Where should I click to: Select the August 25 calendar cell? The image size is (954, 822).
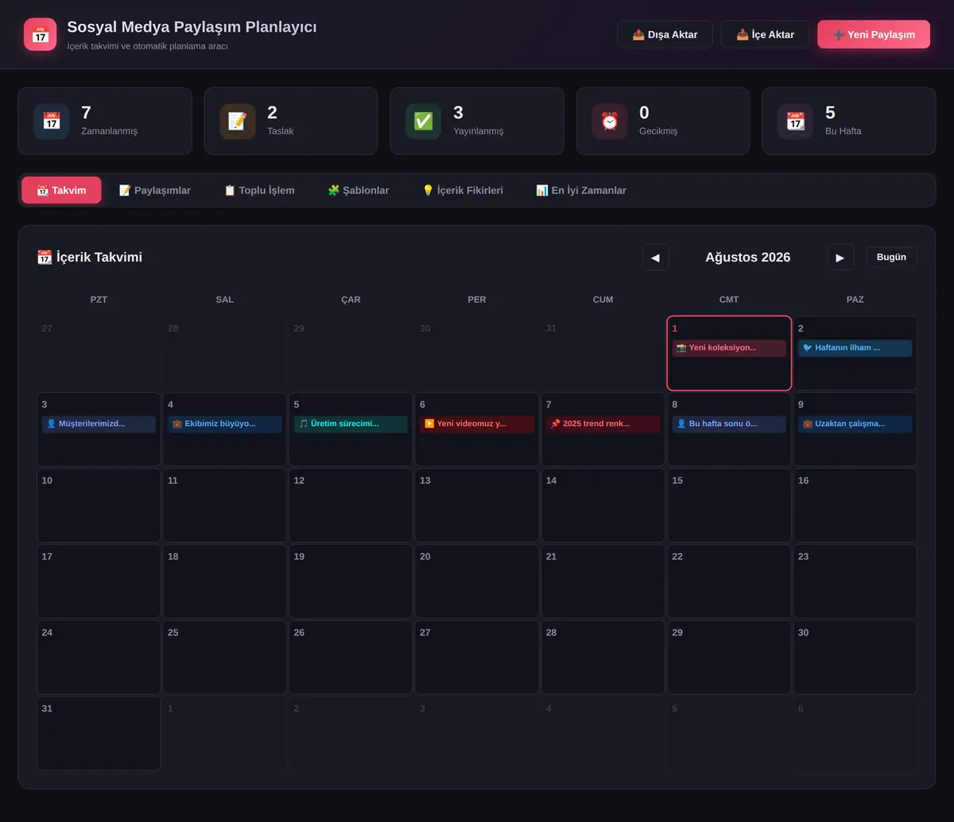click(225, 657)
